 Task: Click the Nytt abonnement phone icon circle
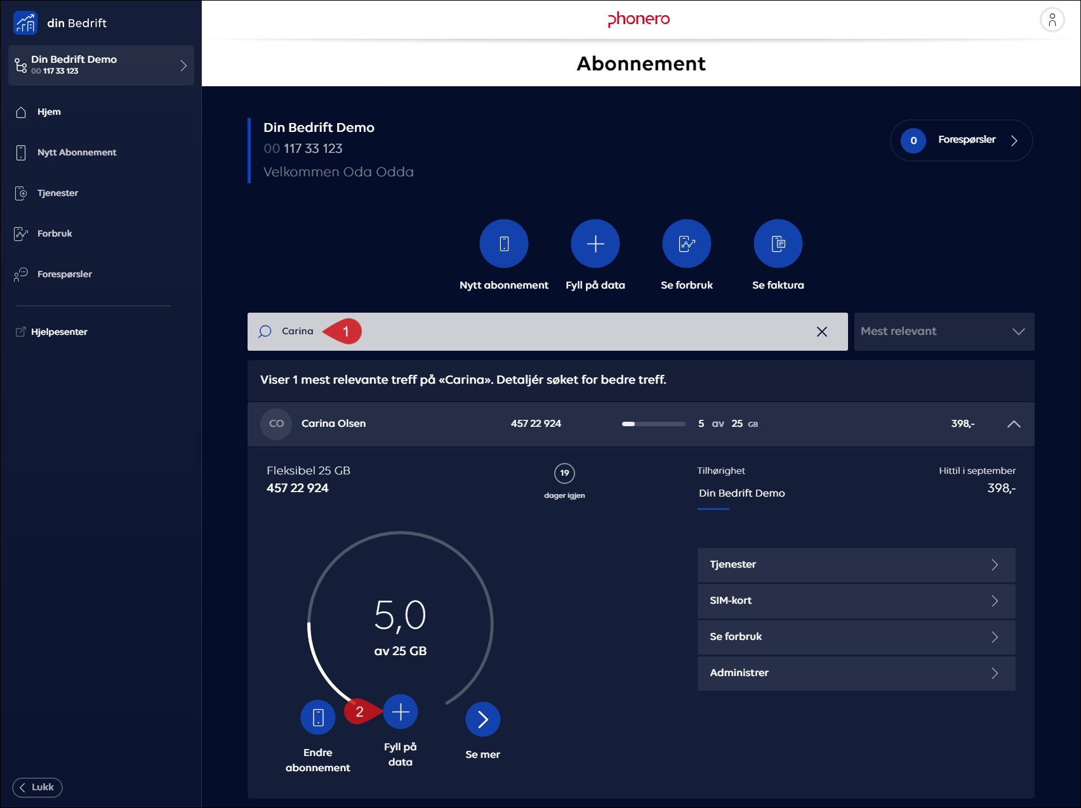pos(504,244)
